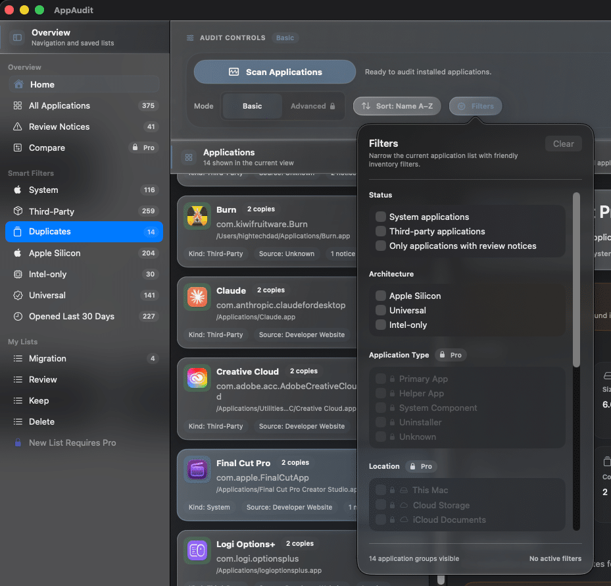611x586 pixels.
Task: Click Ready to audit installed applications text
Action: (x=428, y=72)
